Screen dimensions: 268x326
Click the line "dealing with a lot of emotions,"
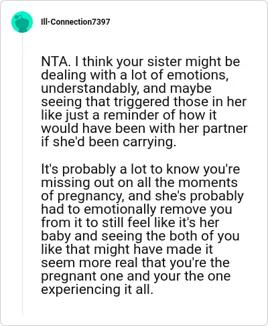(x=135, y=75)
